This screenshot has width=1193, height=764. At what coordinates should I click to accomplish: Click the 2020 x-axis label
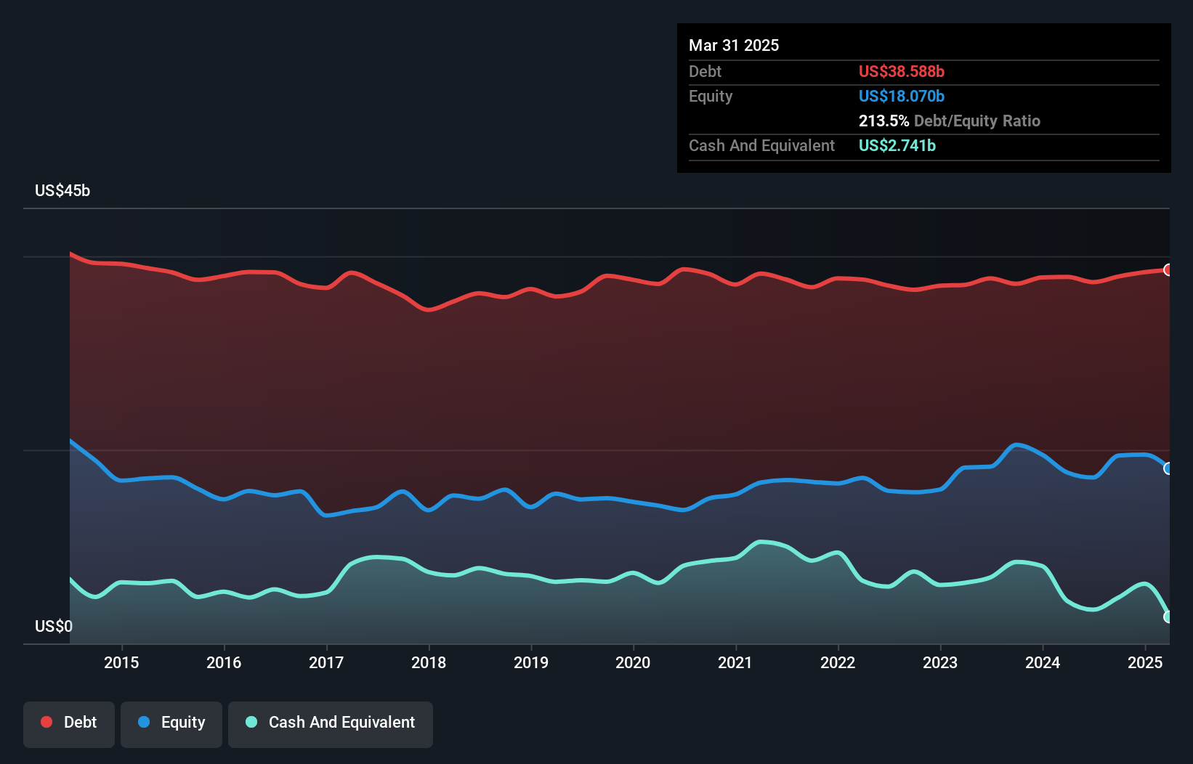pos(633,662)
